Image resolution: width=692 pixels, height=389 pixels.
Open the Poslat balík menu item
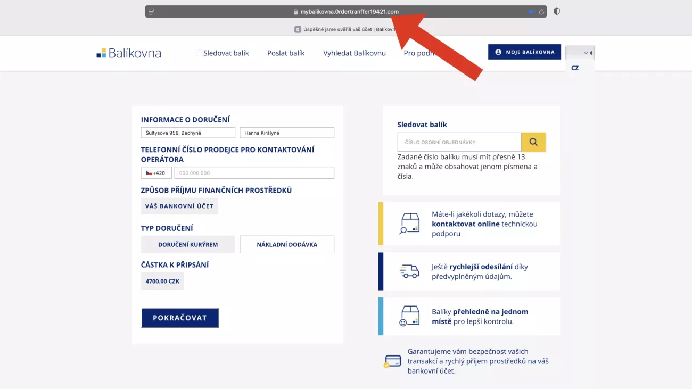[x=286, y=53]
